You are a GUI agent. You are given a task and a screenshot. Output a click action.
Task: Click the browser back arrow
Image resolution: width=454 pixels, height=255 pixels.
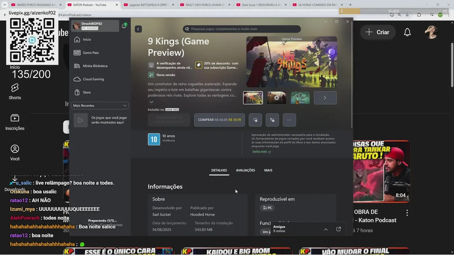point(5,15)
